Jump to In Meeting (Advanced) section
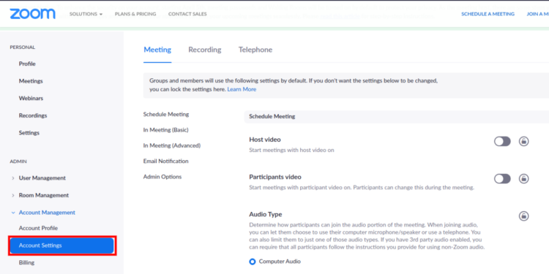 click(172, 145)
